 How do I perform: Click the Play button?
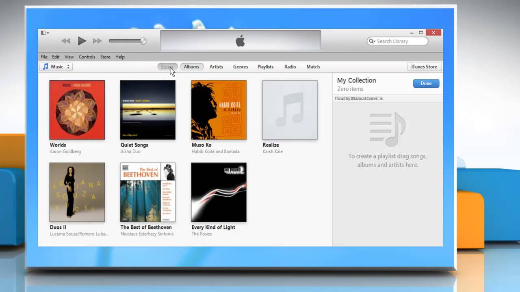[x=82, y=41]
